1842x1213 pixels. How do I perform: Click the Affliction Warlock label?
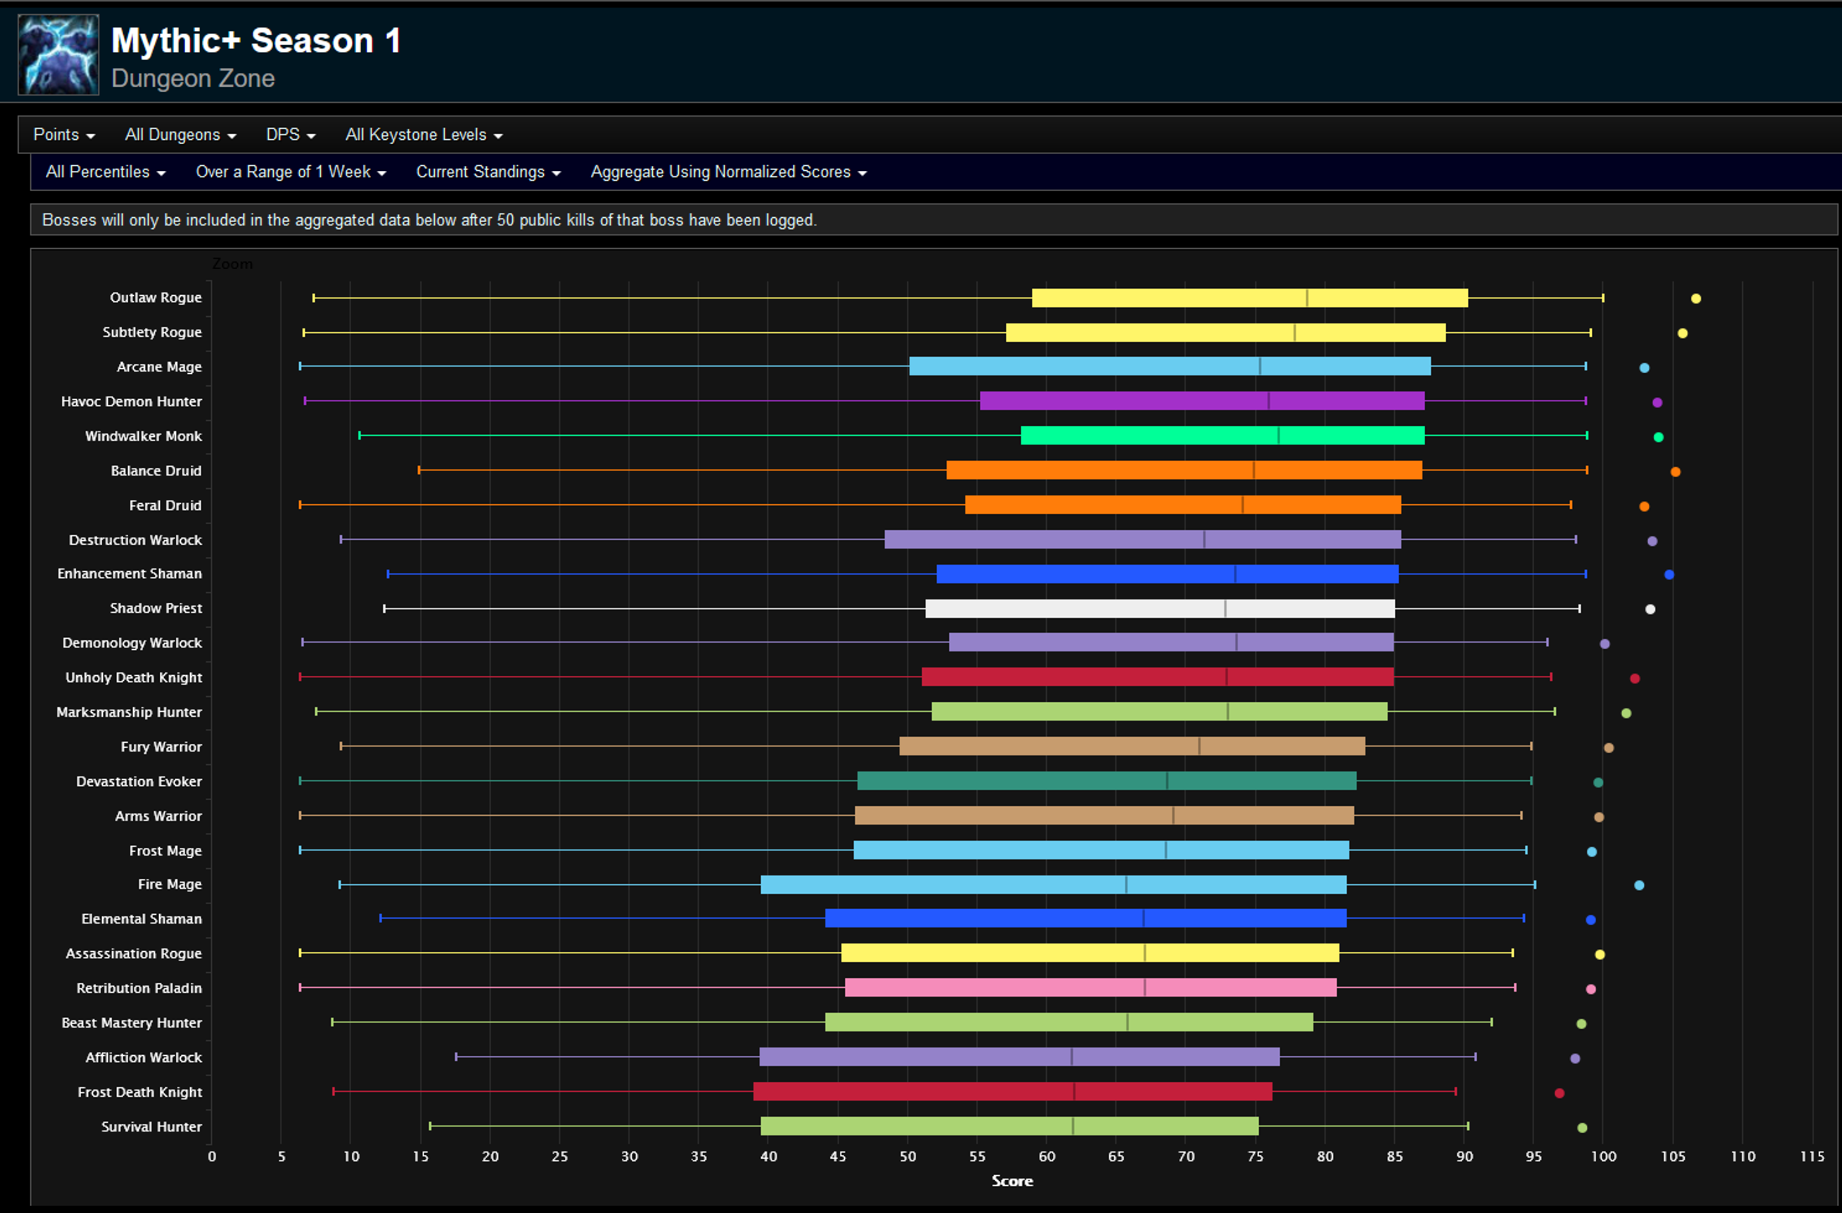143,1058
